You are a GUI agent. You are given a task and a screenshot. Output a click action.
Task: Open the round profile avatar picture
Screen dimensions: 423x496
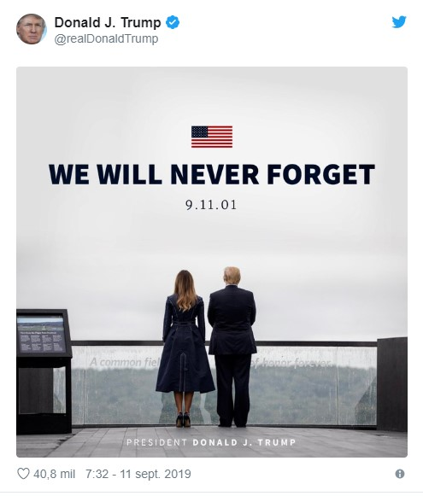coord(32,29)
